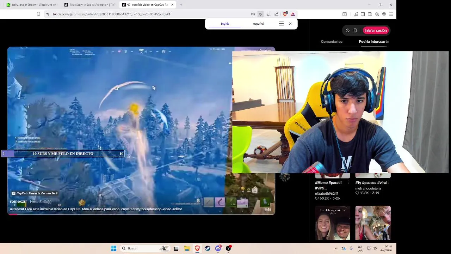Seek on the video progress bar
This screenshot has width=451, height=254.
(141, 214)
